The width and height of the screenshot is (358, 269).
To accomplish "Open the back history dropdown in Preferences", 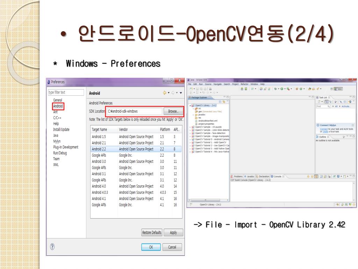I will click(x=169, y=92).
